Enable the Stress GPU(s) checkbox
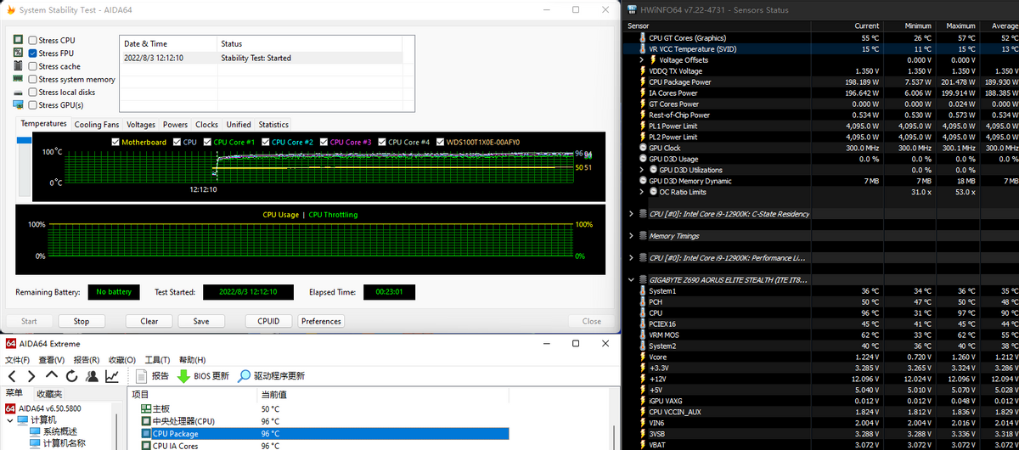This screenshot has width=1019, height=450. click(x=32, y=105)
